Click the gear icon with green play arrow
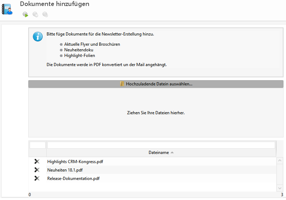Image resolution: width=286 pixels, height=200 pixels. click(x=25, y=14)
